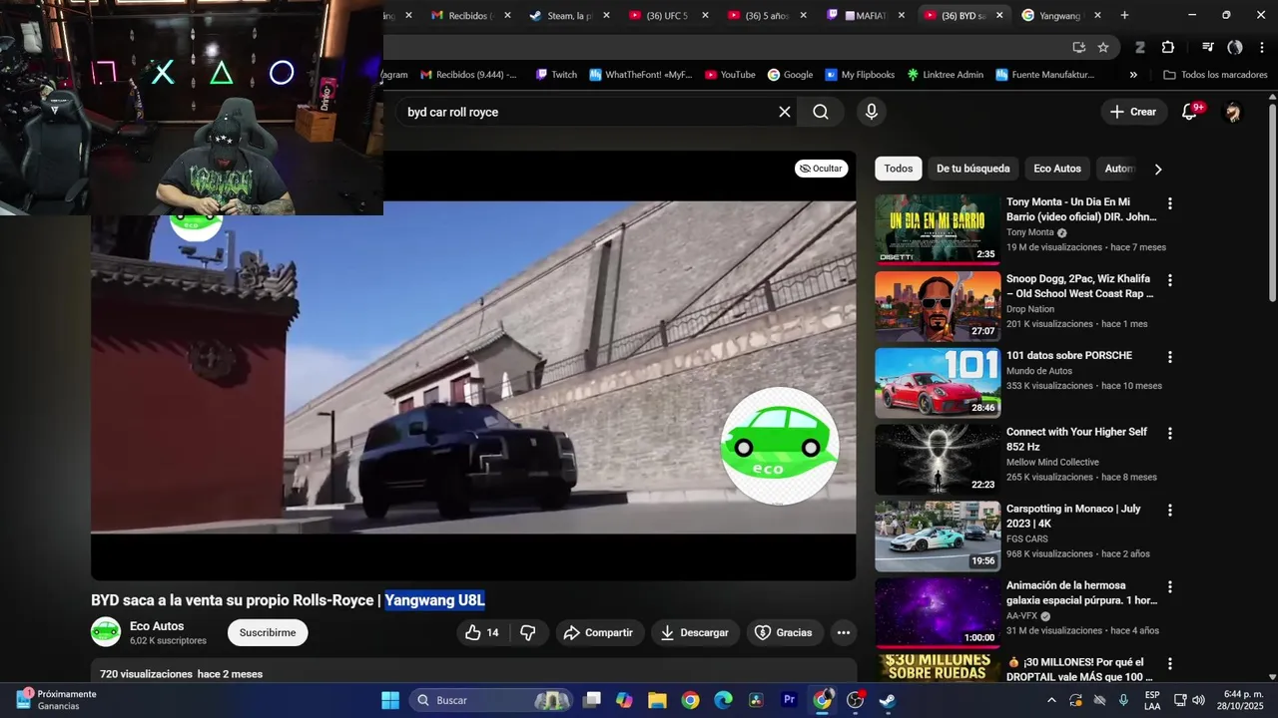The image size is (1278, 718).
Task: Open the My Flipbooks bookmark
Action: (x=860, y=75)
